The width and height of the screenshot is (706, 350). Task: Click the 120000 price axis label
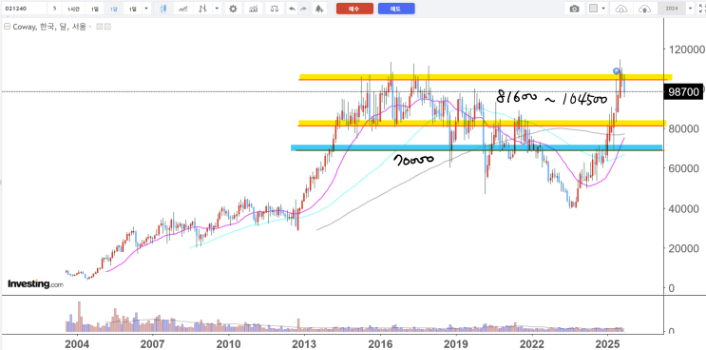pos(687,49)
